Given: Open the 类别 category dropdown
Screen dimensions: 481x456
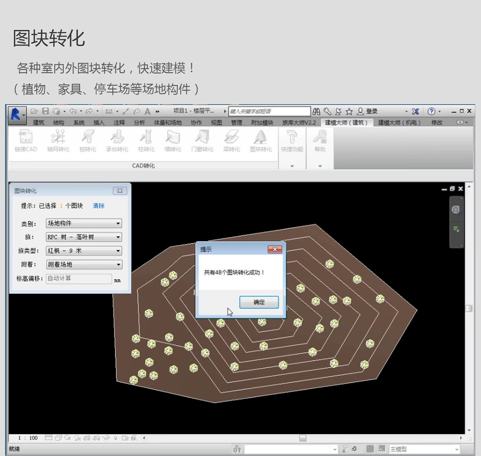Looking at the screenshot, I should [x=118, y=223].
